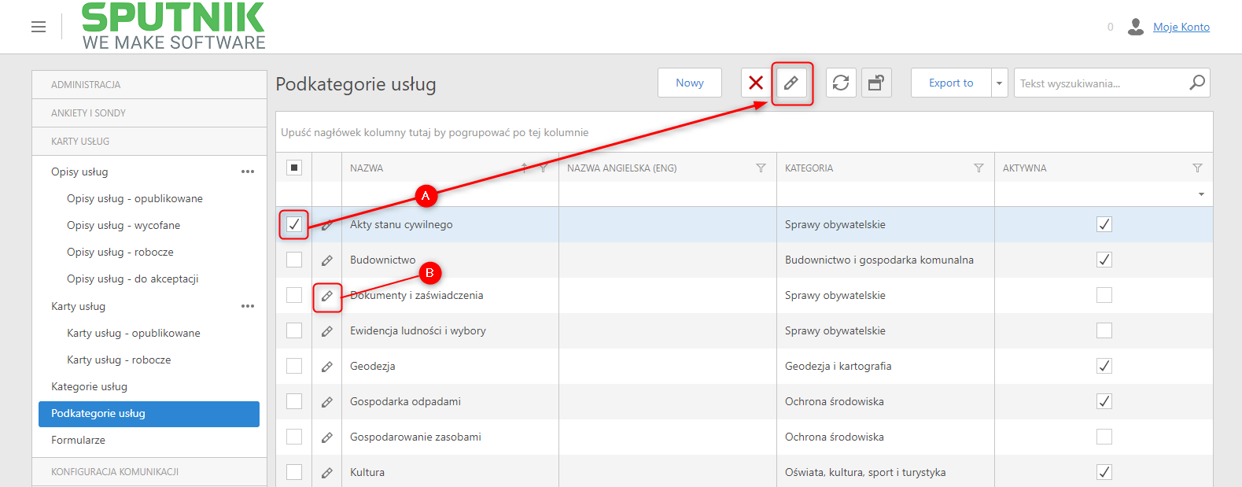The image size is (1242, 487).
Task: Click the KATEGORIA column filter icon
Action: [978, 168]
